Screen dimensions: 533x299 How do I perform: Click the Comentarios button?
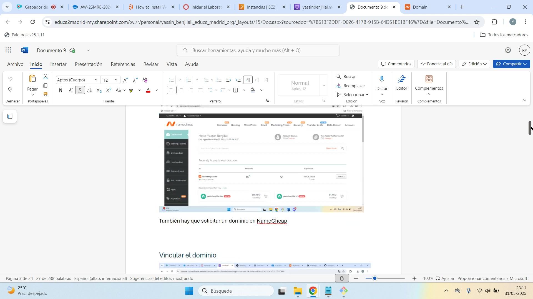click(396, 64)
